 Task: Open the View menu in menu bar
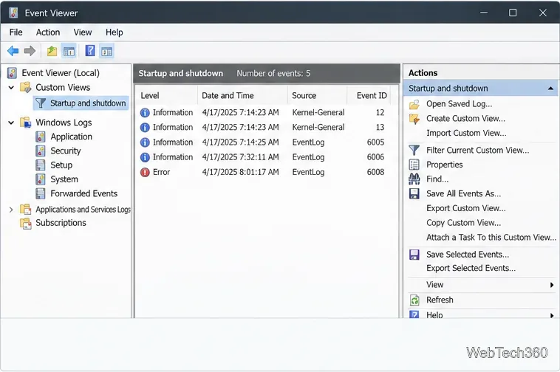point(83,32)
